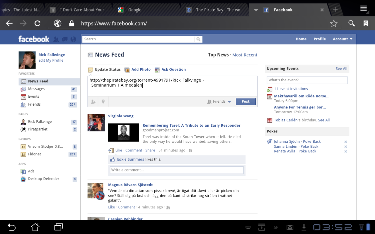Open 11 event invitations
375x234 pixels.
tap(291, 89)
